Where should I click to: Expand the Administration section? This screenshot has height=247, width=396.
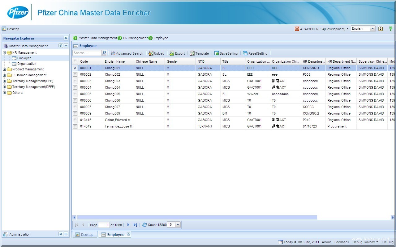(x=66, y=234)
